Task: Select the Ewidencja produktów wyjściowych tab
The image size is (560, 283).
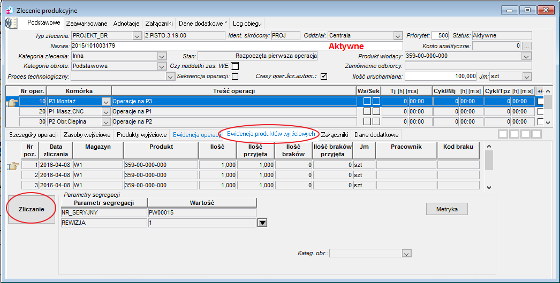Action: pos(271,134)
